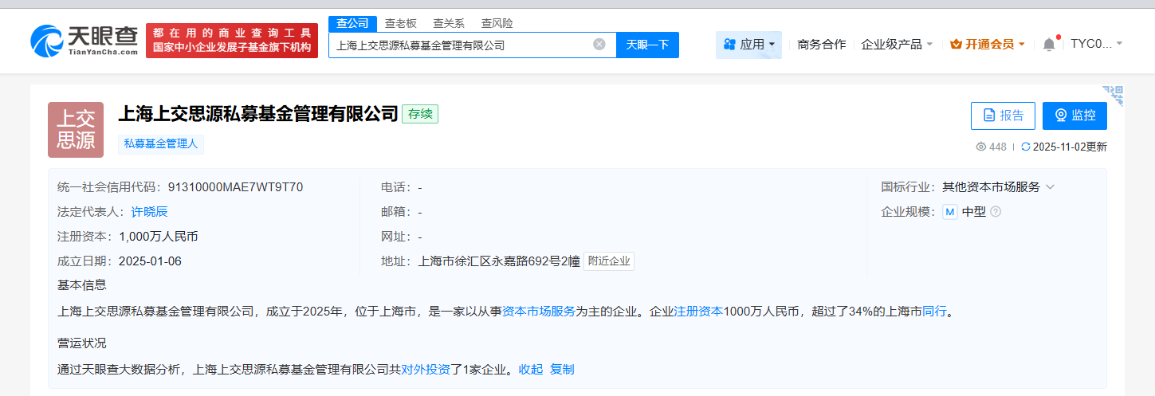Expand the 企业级产品 dropdown
The height and width of the screenshot is (396, 1155).
point(897,45)
